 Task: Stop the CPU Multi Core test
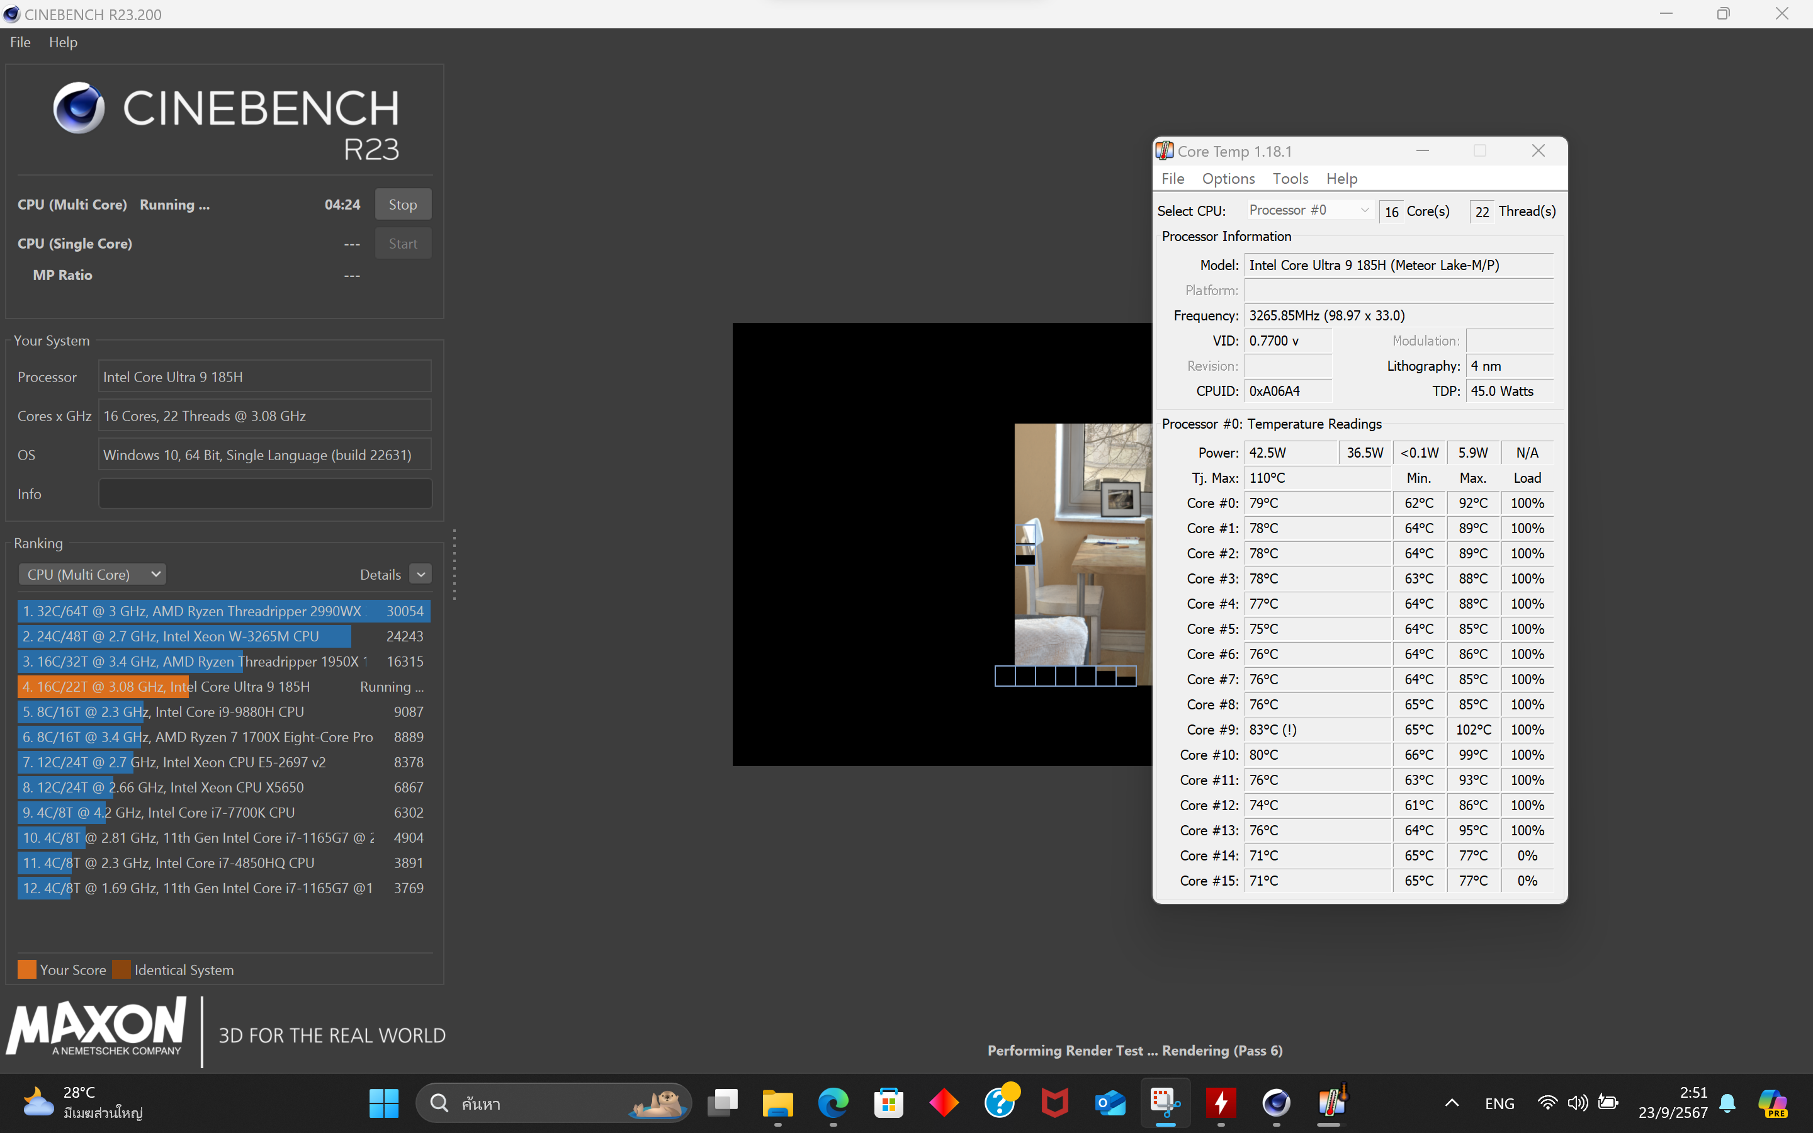pos(402,205)
